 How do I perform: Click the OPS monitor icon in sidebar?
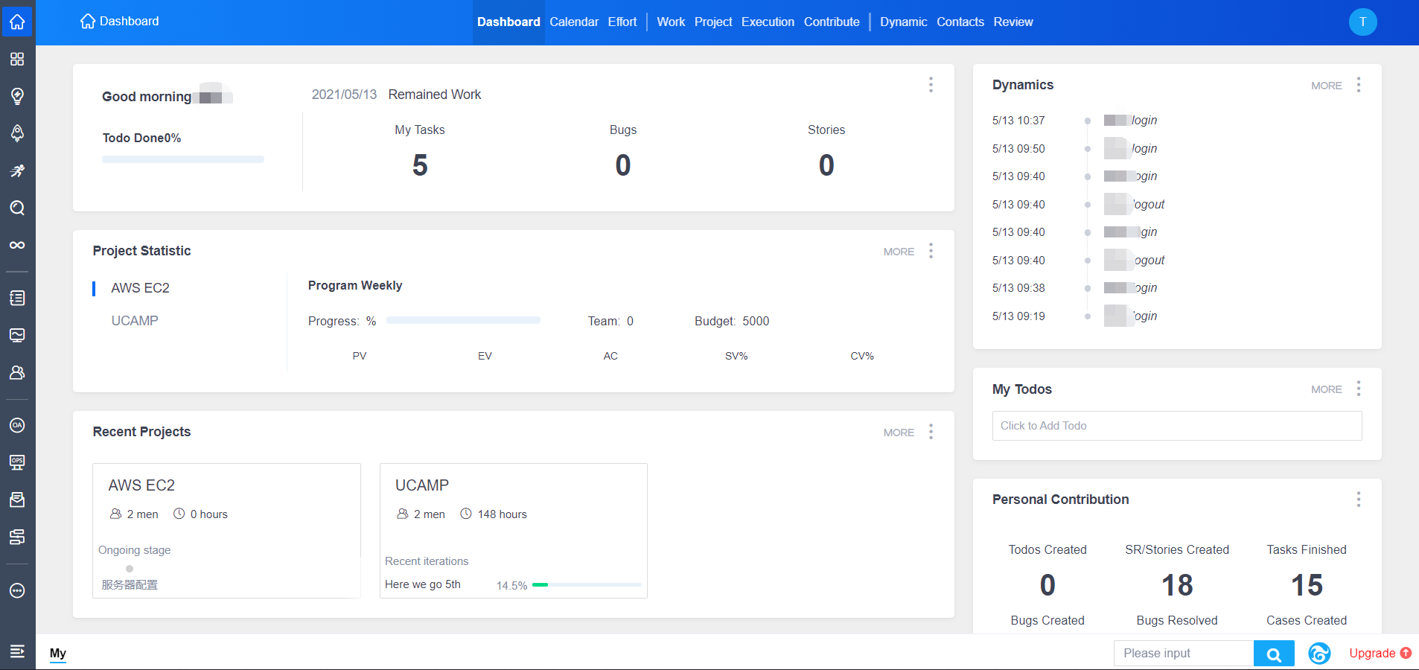coord(17,462)
